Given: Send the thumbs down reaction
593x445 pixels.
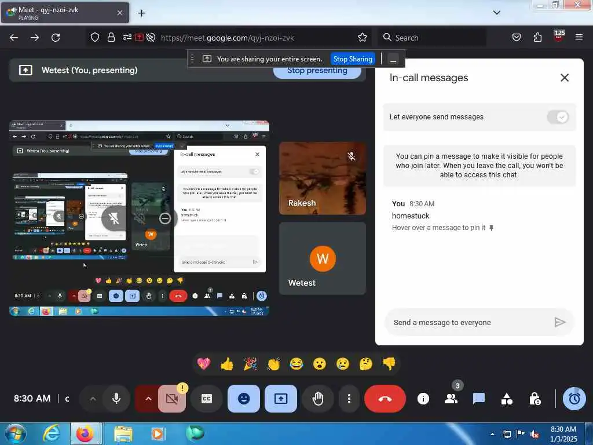Looking at the screenshot, I should [x=389, y=364].
